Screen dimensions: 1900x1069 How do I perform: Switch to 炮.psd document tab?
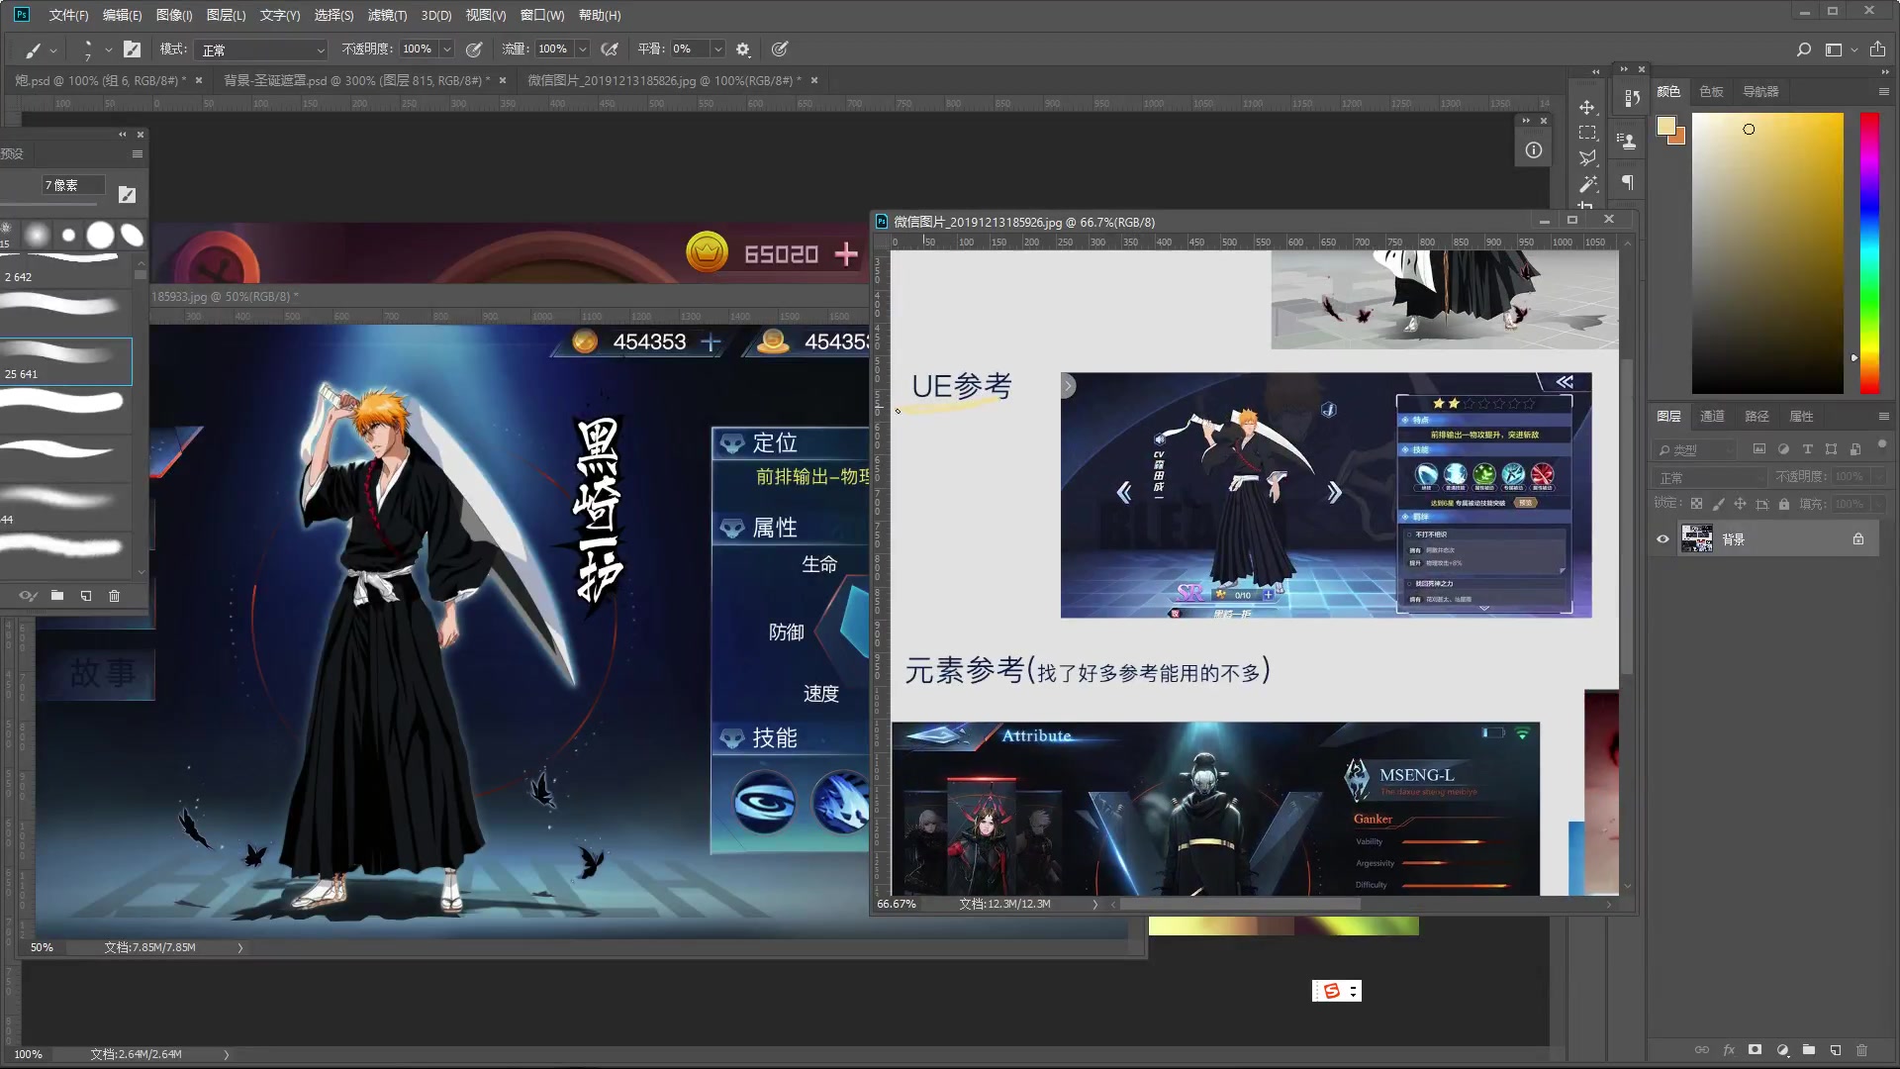101,80
